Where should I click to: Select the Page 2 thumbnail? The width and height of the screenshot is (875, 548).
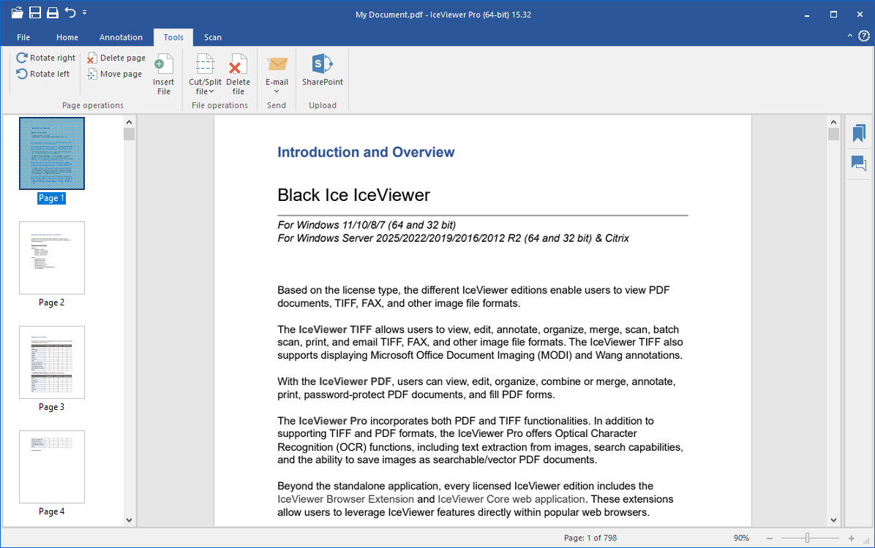(x=52, y=257)
